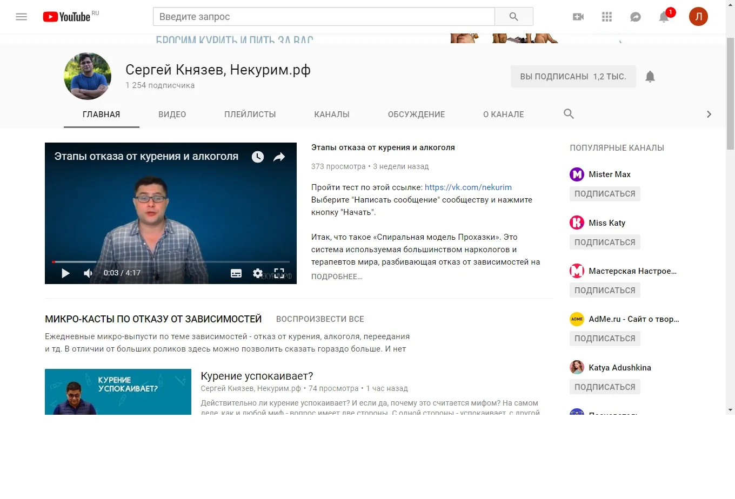735x499 pixels.
Task: Search within the channel using magnifier
Action: point(569,114)
